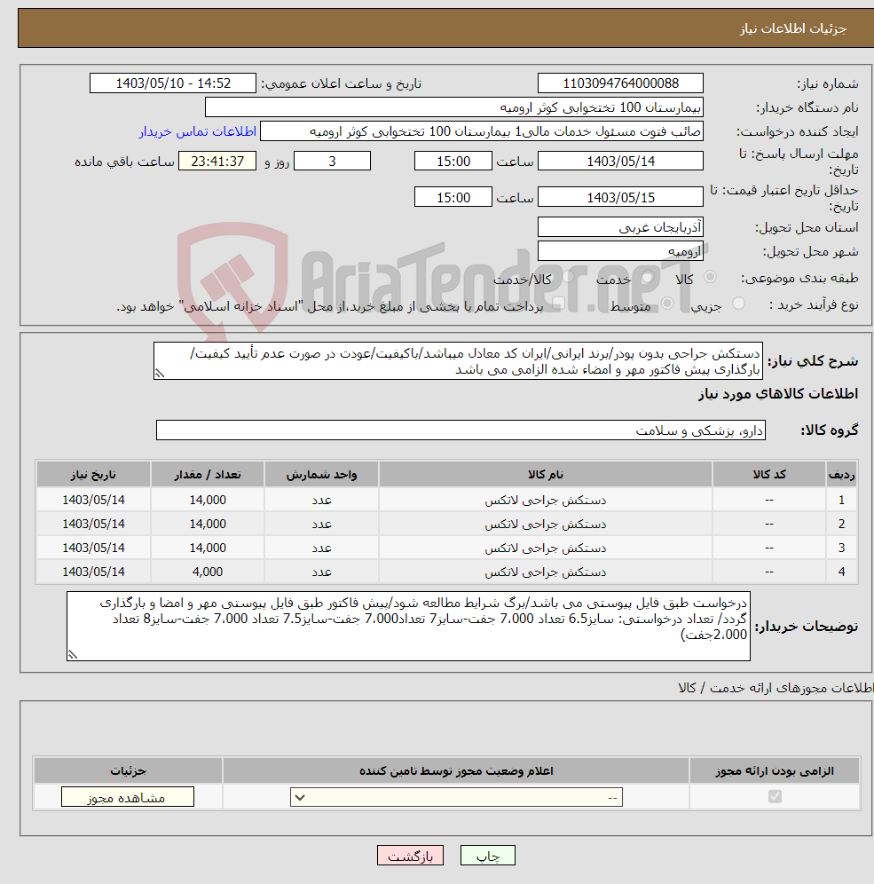The image size is (874, 884).
Task: Select the کالا radio button
Action: [x=711, y=277]
